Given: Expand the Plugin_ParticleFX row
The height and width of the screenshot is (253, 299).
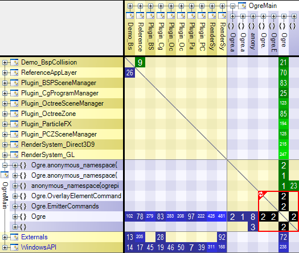Looking at the screenshot, I should click(5, 124).
